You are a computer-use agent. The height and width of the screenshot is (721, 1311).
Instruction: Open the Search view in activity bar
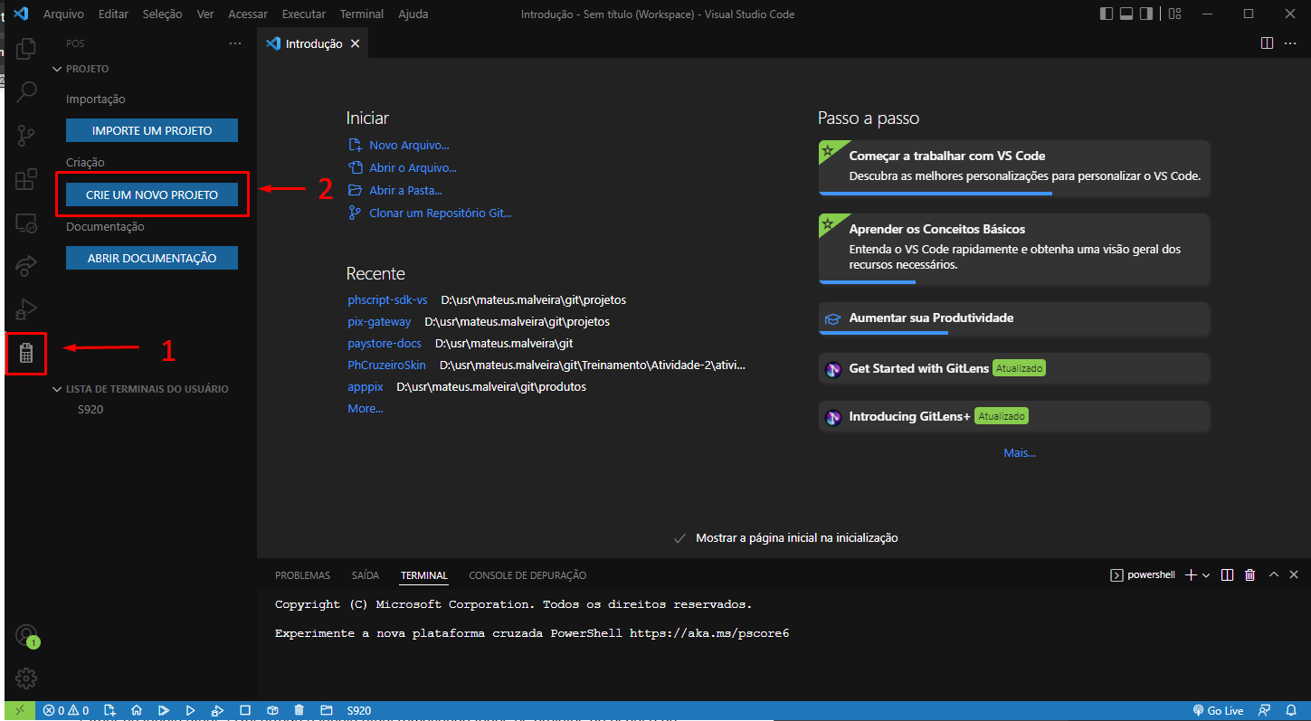26,91
